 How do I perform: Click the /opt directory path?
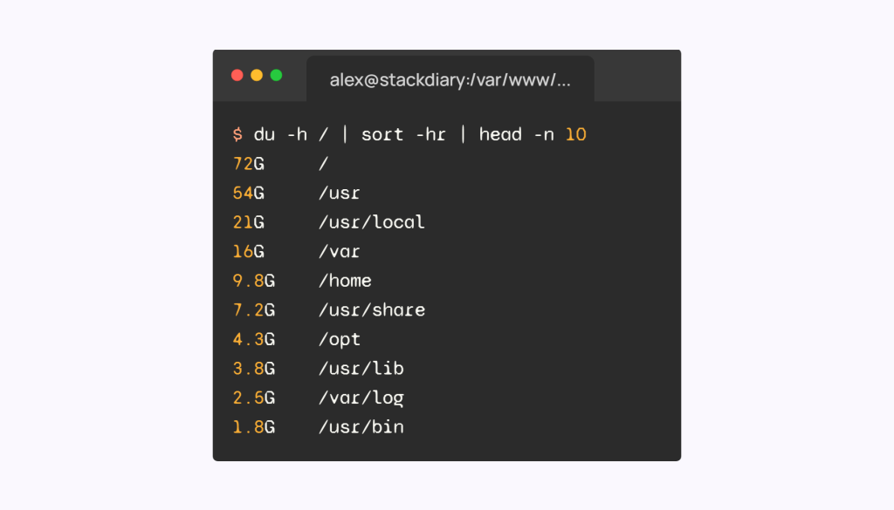pyautogui.click(x=340, y=339)
